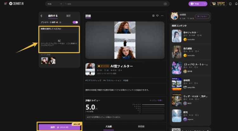238x131 pixels.
Task: Toggle the プライベート創作 switch
Action: [x=75, y=22]
